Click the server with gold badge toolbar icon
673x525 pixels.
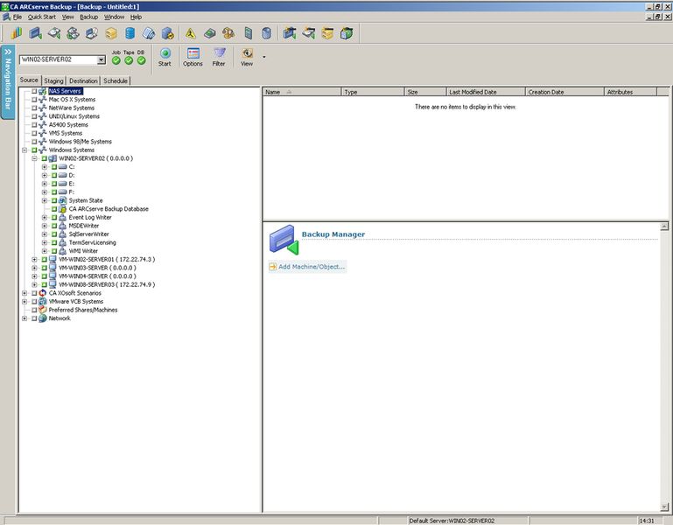point(167,33)
